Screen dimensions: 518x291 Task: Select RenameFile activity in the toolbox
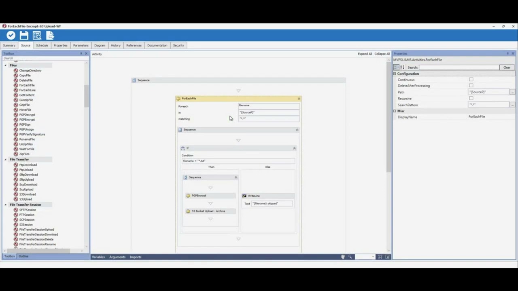[27, 139]
